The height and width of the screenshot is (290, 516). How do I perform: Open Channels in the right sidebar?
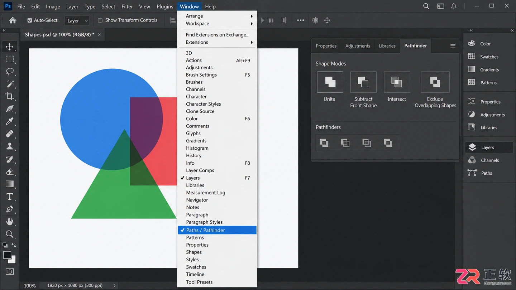[x=489, y=160]
